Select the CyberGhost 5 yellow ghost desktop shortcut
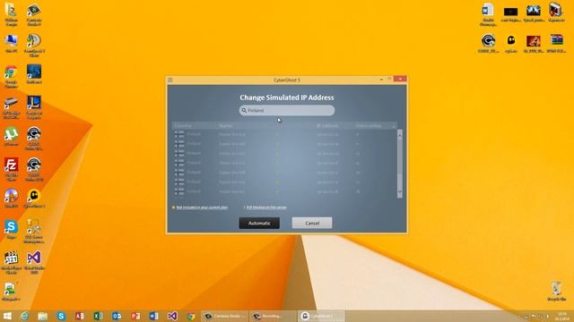Viewport: 574px width, 322px height. point(34,199)
